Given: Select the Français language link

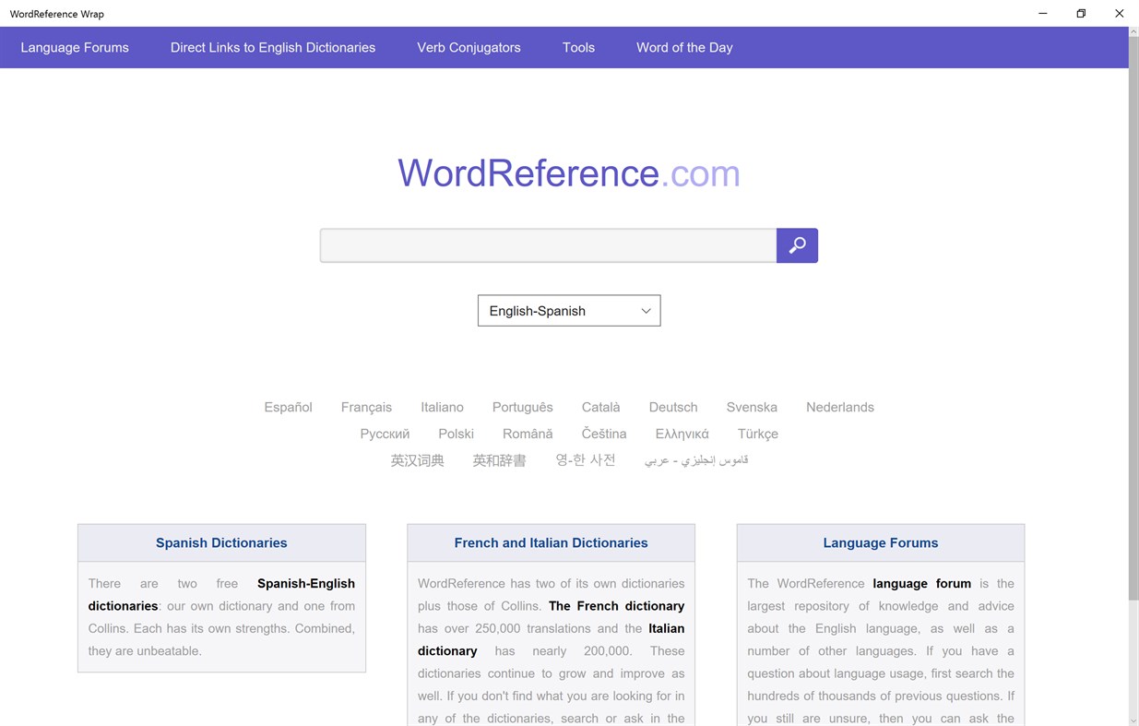Looking at the screenshot, I should click(x=366, y=407).
